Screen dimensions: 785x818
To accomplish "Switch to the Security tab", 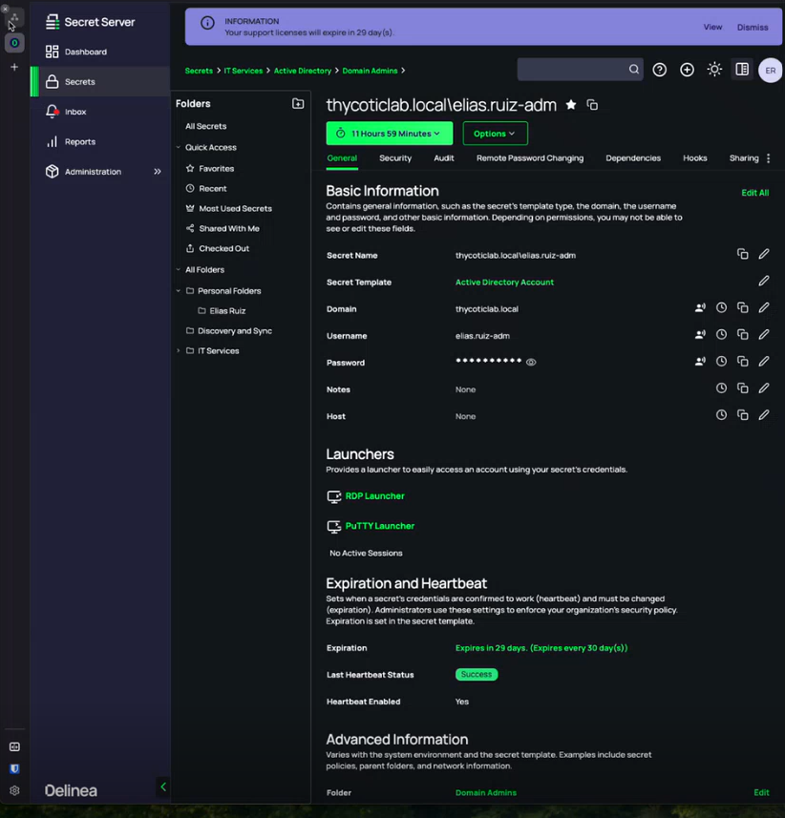I will tap(395, 158).
